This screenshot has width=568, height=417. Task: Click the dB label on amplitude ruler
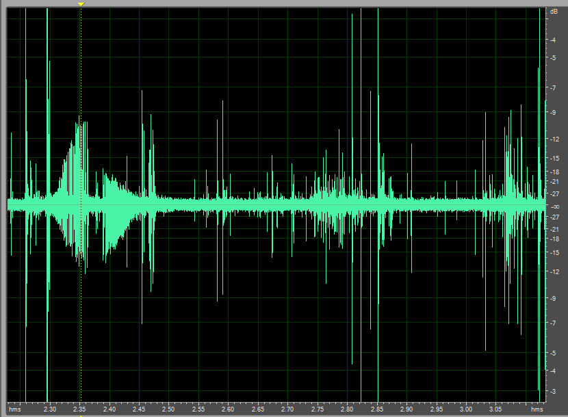[x=554, y=12]
